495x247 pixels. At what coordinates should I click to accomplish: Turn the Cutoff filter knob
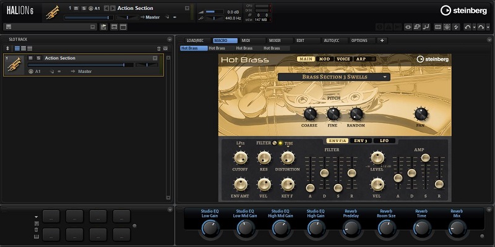(x=240, y=159)
